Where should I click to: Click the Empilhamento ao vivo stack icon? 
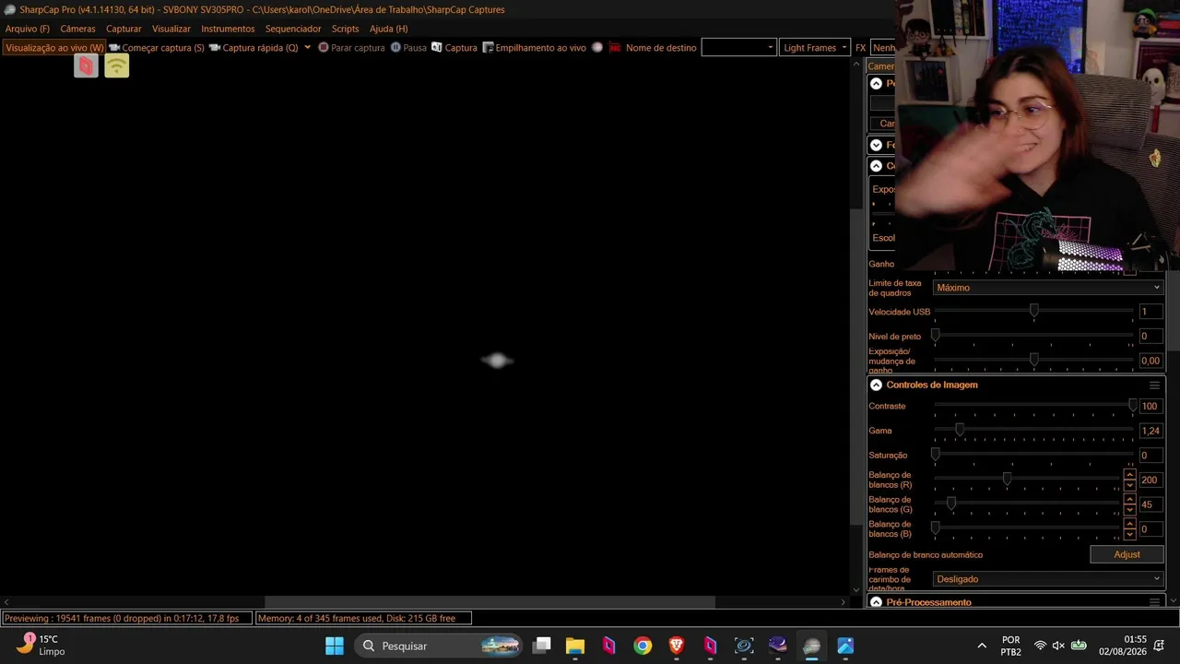[x=489, y=47]
